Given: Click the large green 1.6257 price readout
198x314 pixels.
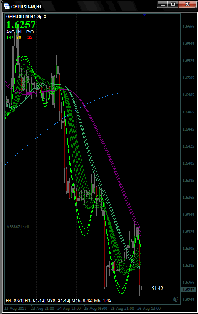Looking at the screenshot, I should click(x=21, y=25).
